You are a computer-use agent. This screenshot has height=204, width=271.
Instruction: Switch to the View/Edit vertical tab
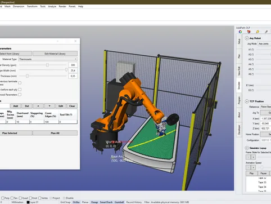point(239,71)
